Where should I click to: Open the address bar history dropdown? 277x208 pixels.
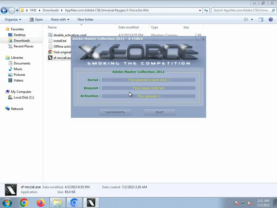coord(200,11)
